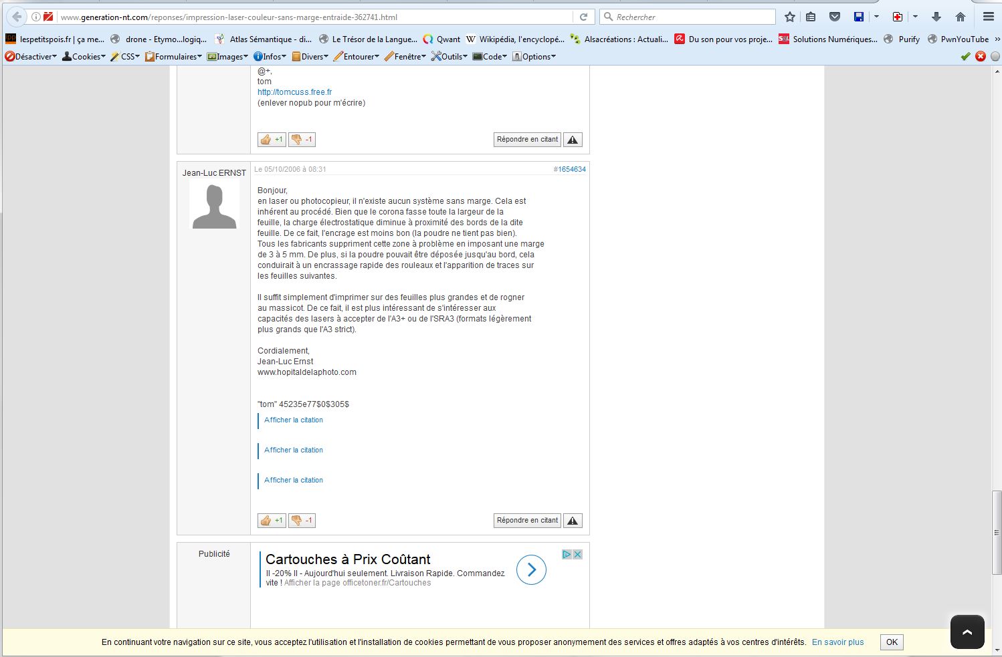Click Répondre en citant on Jean-Luc's post
The height and width of the screenshot is (657, 1002).
coord(527,521)
